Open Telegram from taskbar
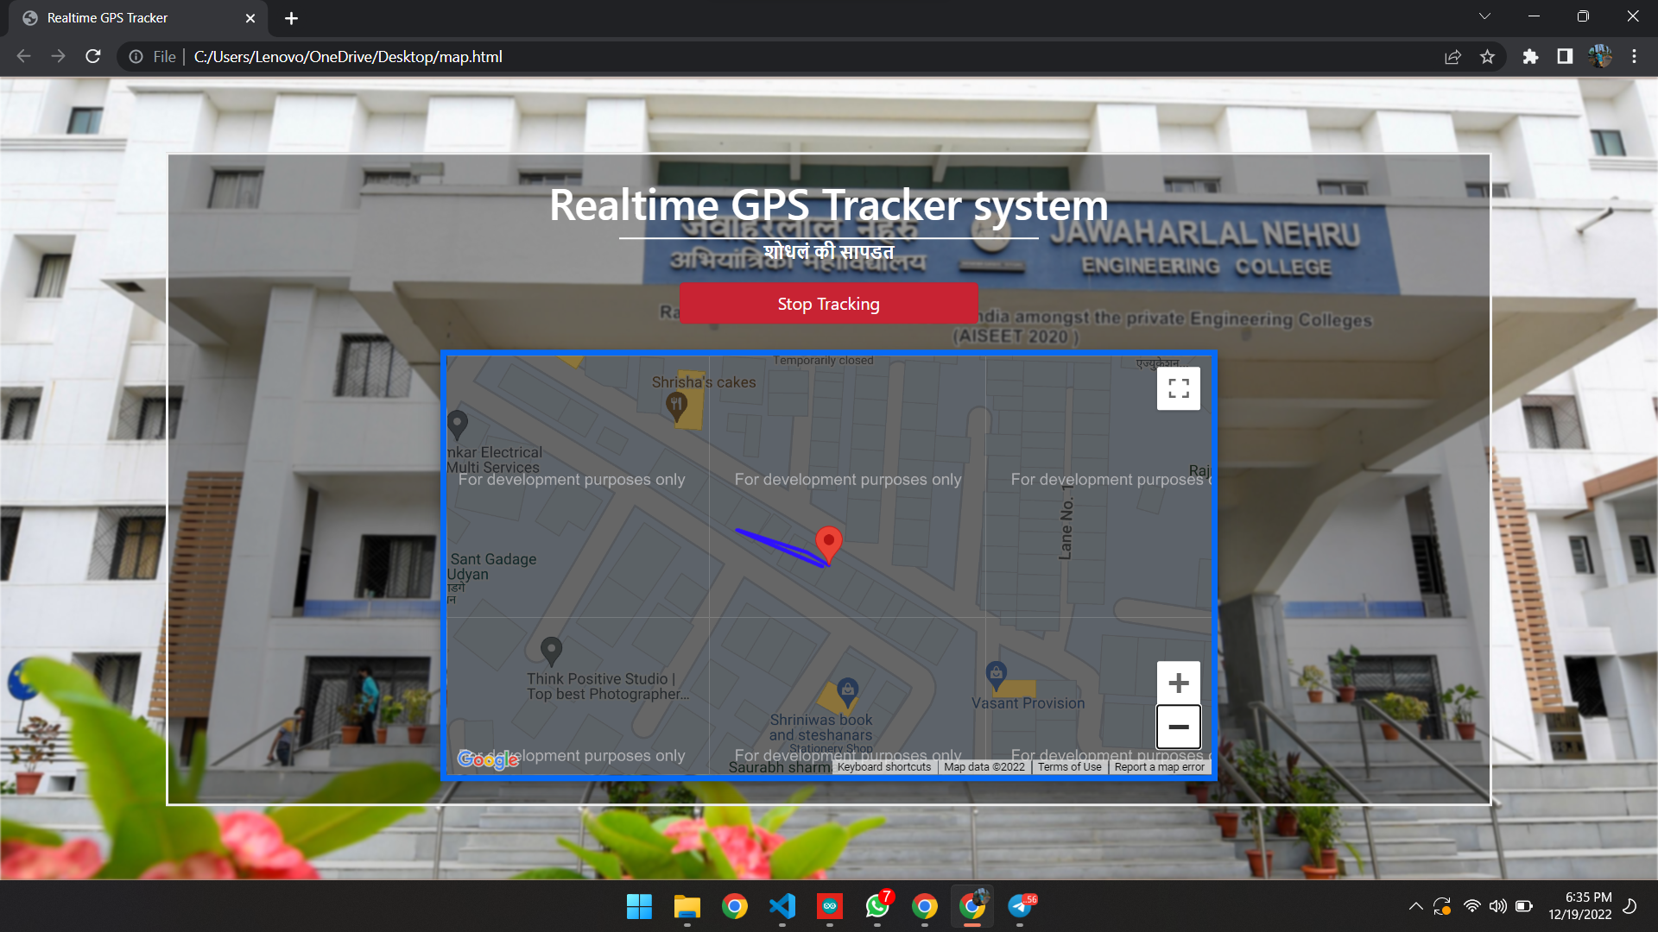 pos(1020,906)
